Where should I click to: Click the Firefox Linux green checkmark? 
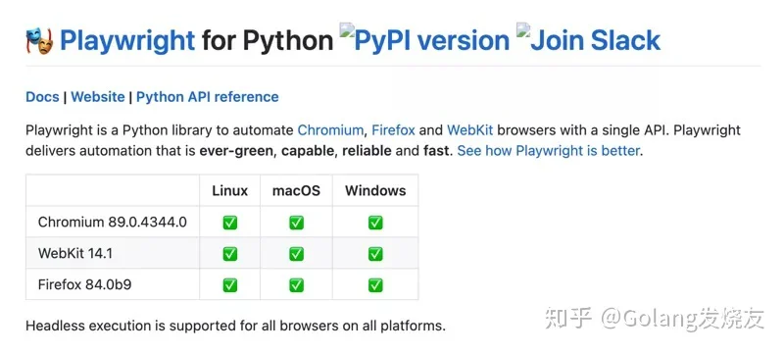tap(230, 285)
